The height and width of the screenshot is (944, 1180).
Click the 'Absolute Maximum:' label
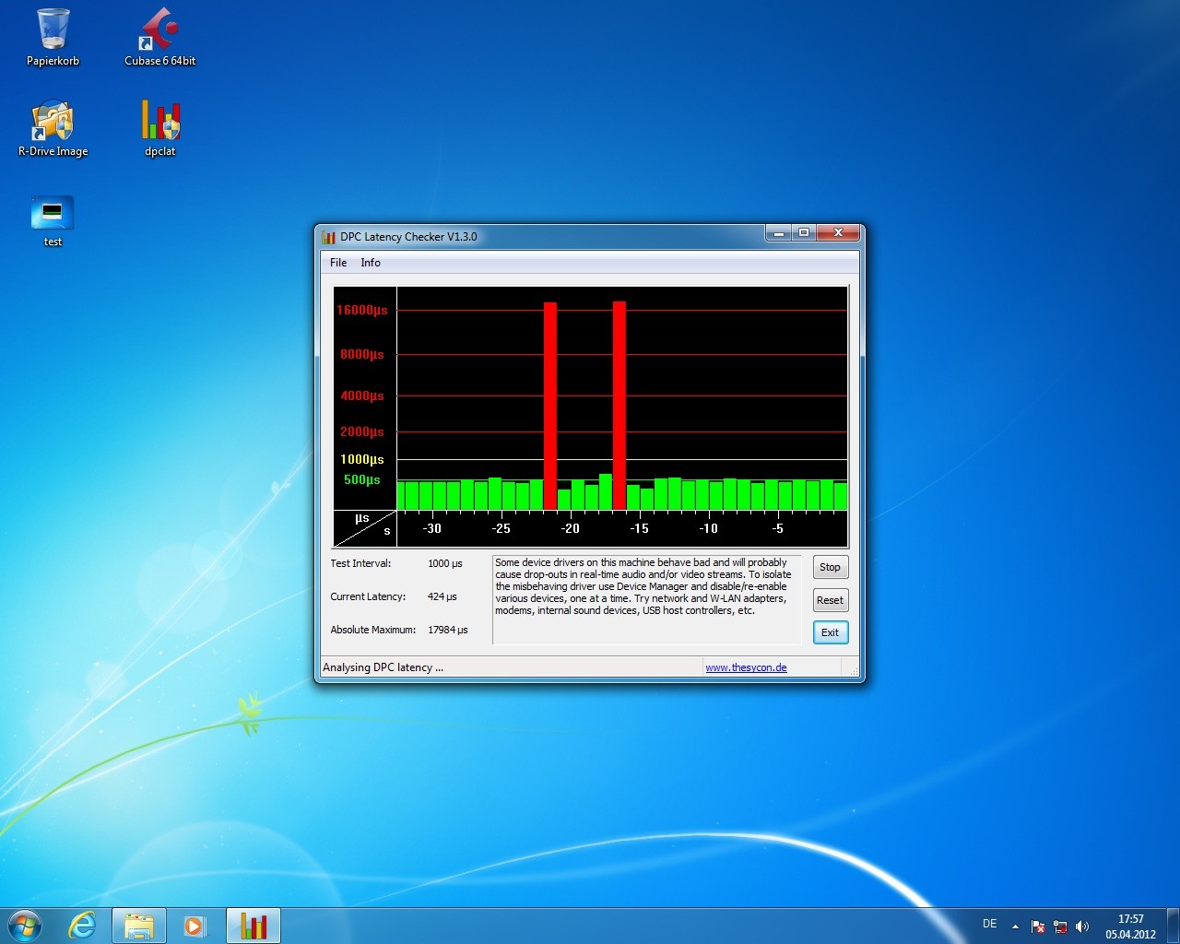point(373,630)
